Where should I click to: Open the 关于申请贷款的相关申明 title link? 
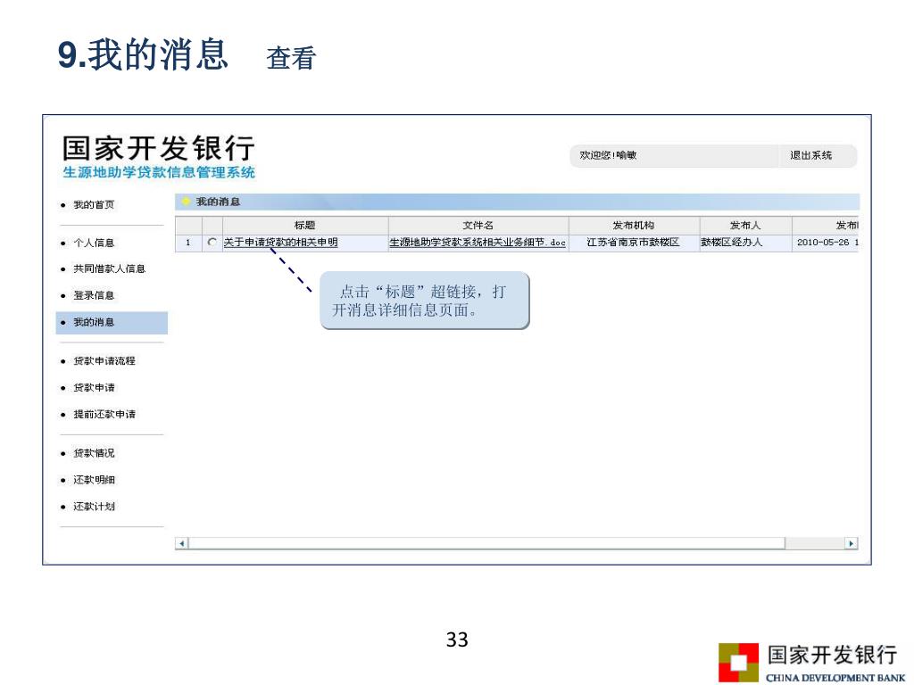(281, 243)
